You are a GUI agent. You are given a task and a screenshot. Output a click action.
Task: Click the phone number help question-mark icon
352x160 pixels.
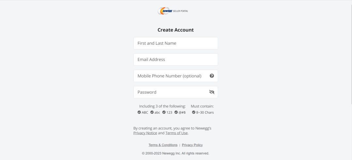tap(212, 76)
